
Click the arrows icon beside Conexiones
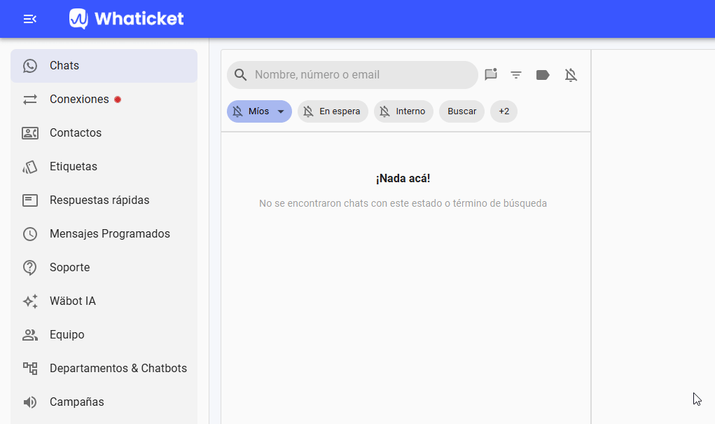(30, 100)
